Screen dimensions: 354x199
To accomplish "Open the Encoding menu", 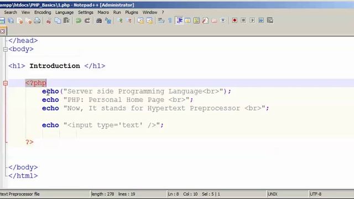I will click(43, 12).
